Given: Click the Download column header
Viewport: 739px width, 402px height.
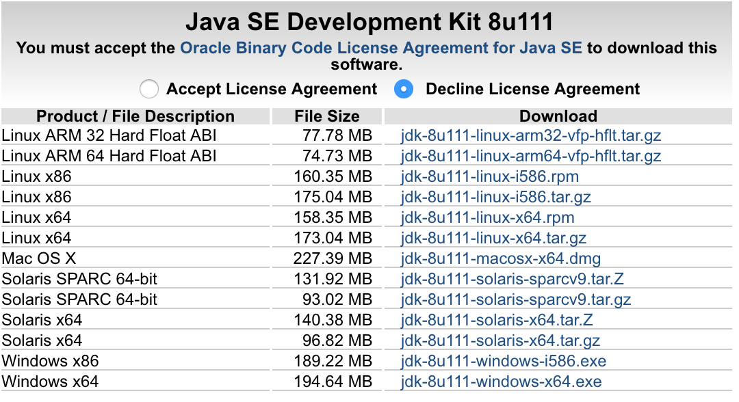Looking at the screenshot, I should click(558, 116).
